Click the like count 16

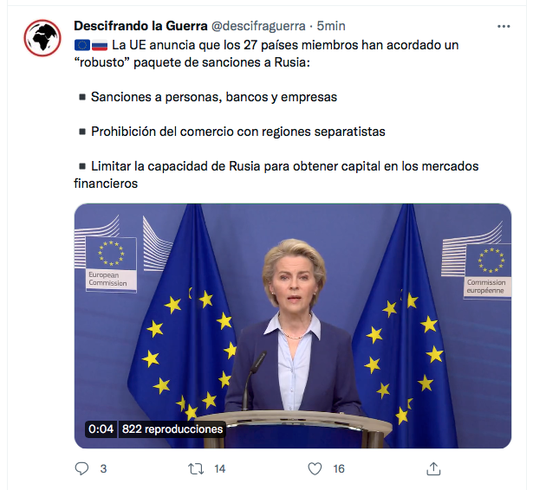coord(339,469)
